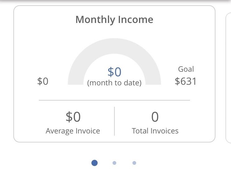
Task: Tap the vertical divider between invoice stats
Action: tap(114, 121)
